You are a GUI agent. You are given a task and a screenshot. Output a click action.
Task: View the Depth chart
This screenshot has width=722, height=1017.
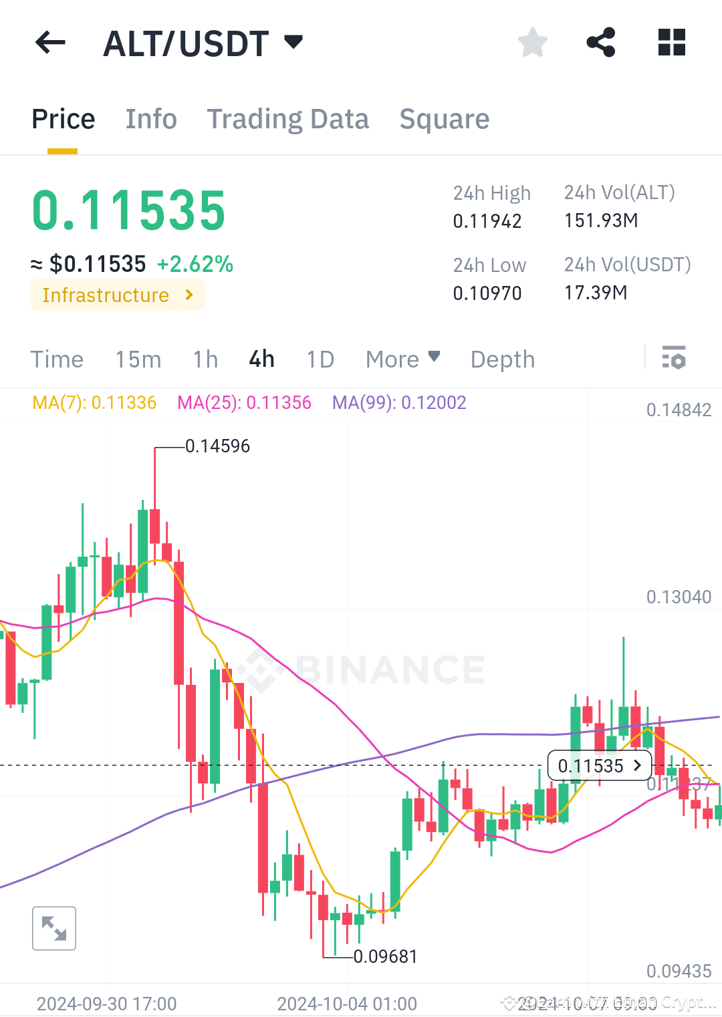tap(502, 359)
